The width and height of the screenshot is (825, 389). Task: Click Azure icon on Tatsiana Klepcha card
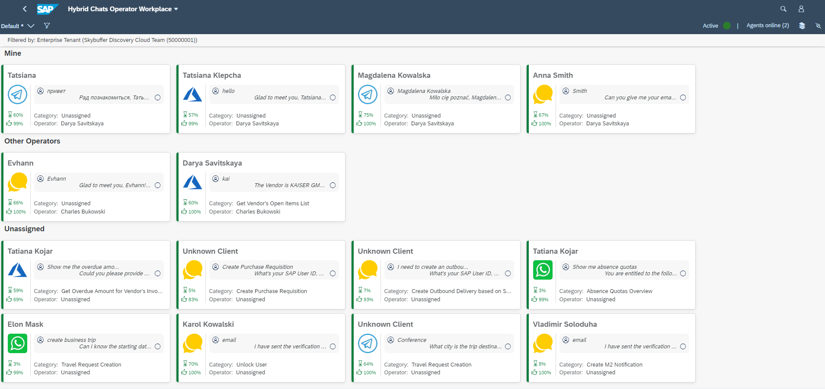click(192, 95)
